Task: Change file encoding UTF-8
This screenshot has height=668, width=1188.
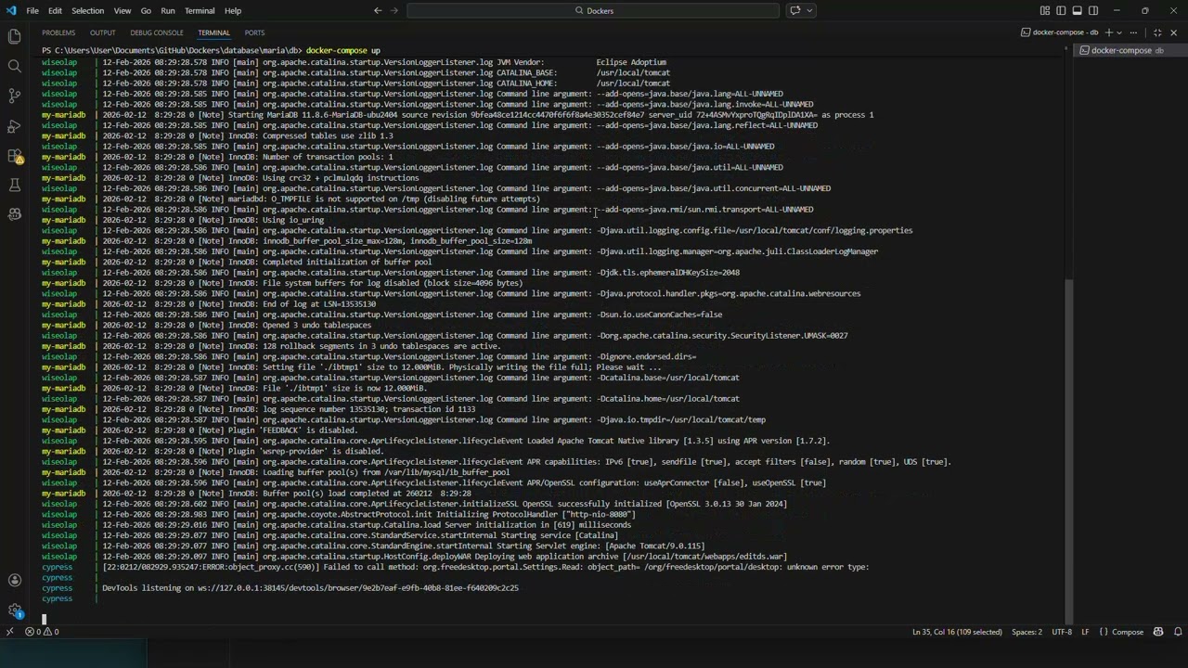Action: [1062, 632]
